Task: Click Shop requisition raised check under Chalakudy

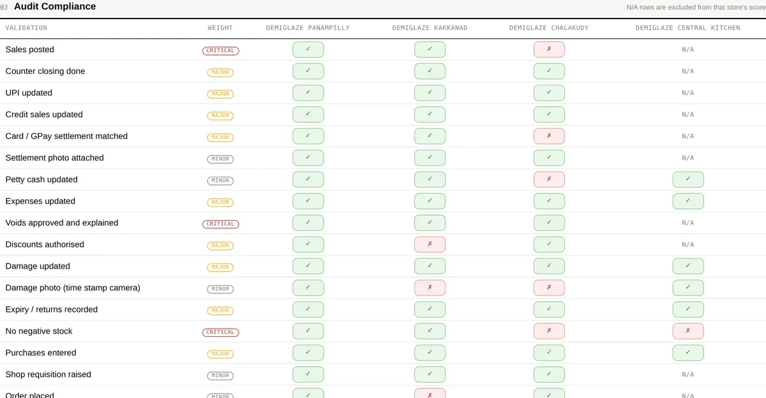Action: pos(549,375)
